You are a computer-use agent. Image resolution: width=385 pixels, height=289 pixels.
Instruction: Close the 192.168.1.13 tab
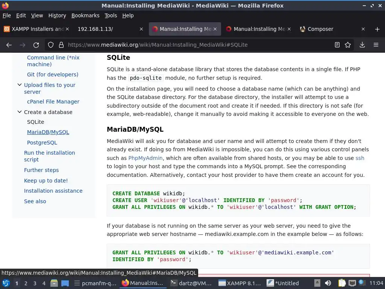(x=141, y=29)
